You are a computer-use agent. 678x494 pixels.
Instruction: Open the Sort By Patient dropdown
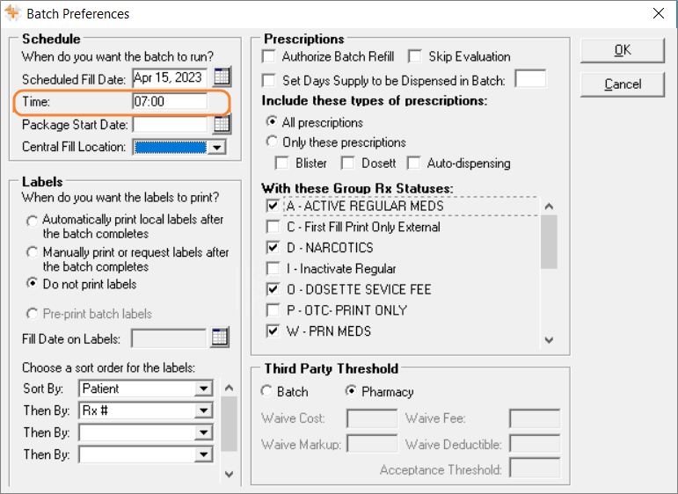click(203, 389)
